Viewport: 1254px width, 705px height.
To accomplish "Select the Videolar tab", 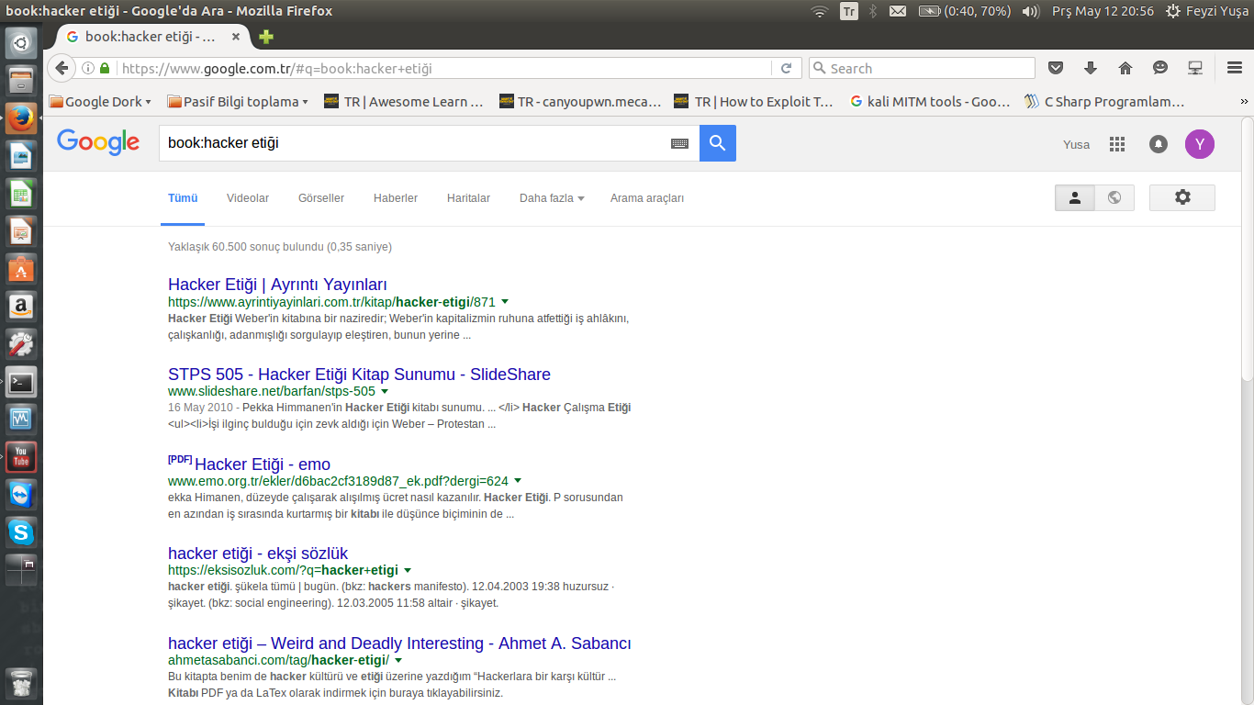I will 247,198.
